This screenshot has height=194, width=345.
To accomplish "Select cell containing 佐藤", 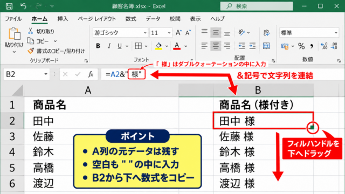I will click(x=101, y=136).
